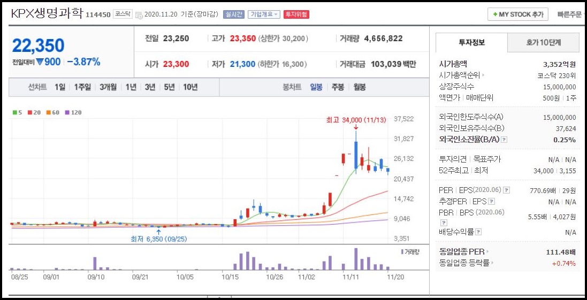The width and height of the screenshot is (587, 300).
Task: Select 1일 line chart period
Action: pos(60,87)
